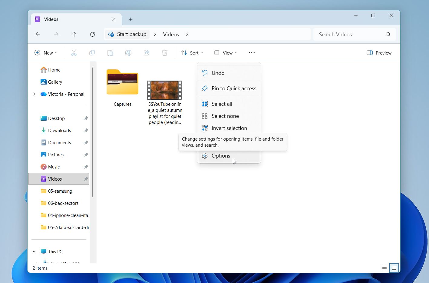Click the navigation pane scrollbar
Viewport: 429px width, 283px height.
click(92, 132)
